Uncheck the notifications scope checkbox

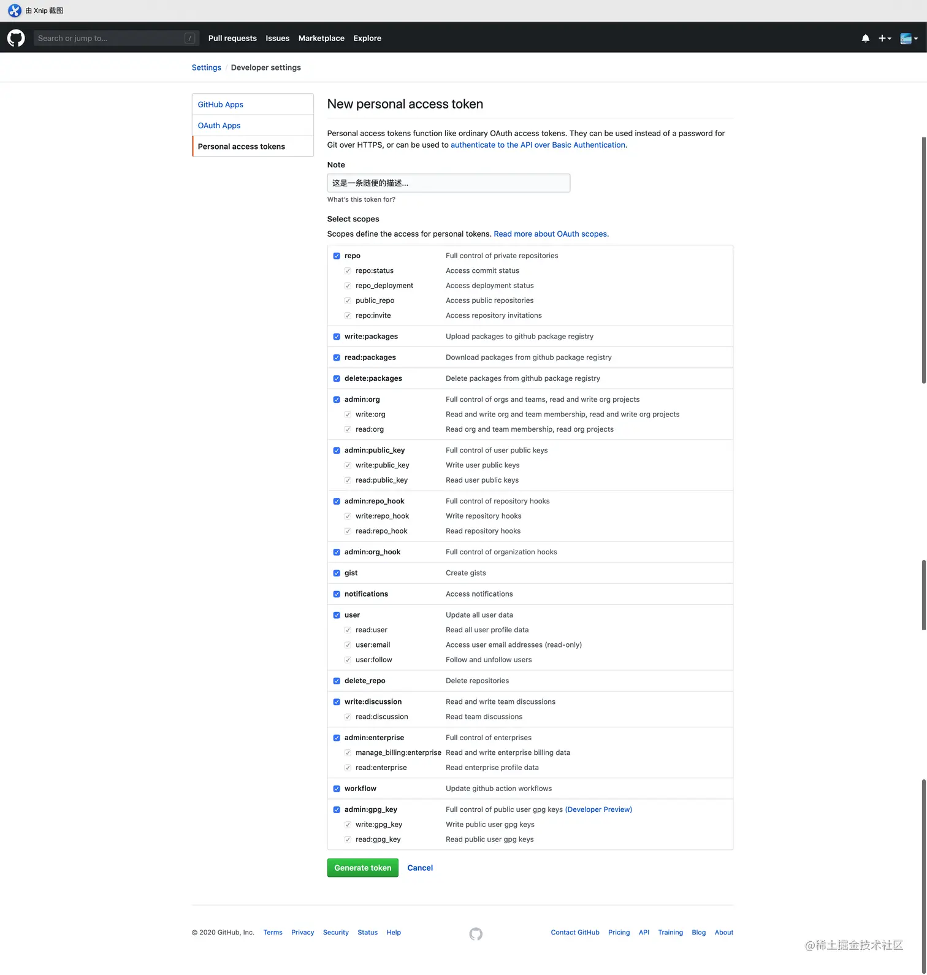[337, 594]
